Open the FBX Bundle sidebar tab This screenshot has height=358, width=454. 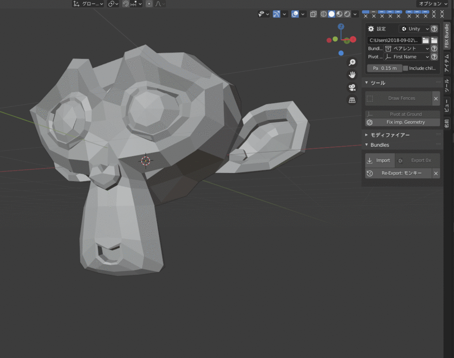click(x=447, y=35)
